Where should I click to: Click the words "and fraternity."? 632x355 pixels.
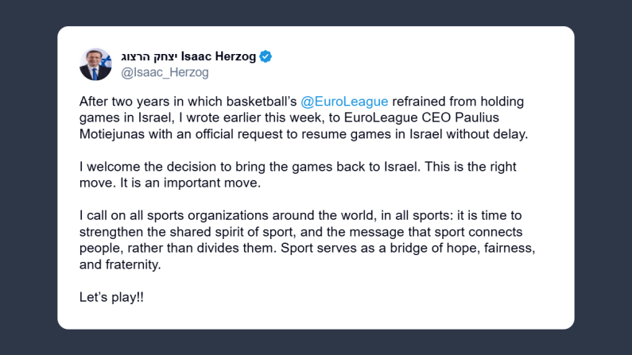tap(120, 264)
